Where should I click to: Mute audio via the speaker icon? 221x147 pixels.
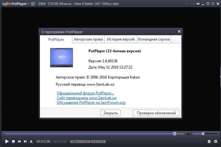pyautogui.click(x=189, y=134)
